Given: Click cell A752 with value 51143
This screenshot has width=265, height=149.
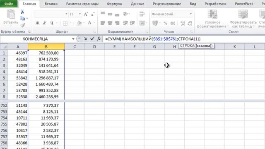Looking at the screenshot, I should 18,106.
